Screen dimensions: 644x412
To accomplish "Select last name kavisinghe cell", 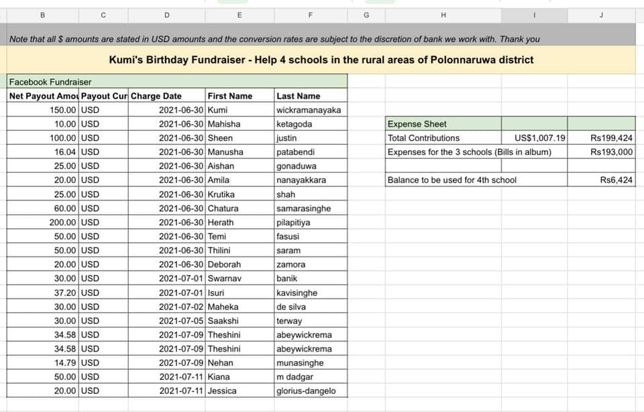I will (x=311, y=293).
